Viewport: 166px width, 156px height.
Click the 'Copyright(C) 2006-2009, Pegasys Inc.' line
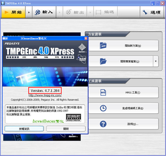(x=45, y=100)
